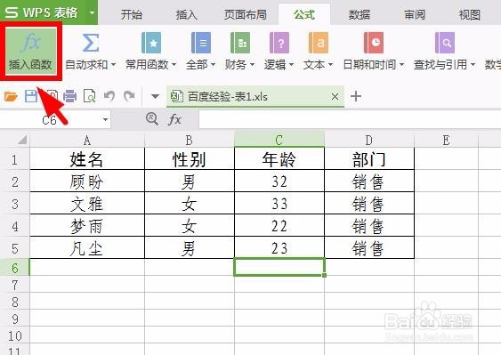Expand the AutoSum (自动求和) dropdown arrow
Image resolution: width=501 pixels, height=355 pixels.
[113, 65]
